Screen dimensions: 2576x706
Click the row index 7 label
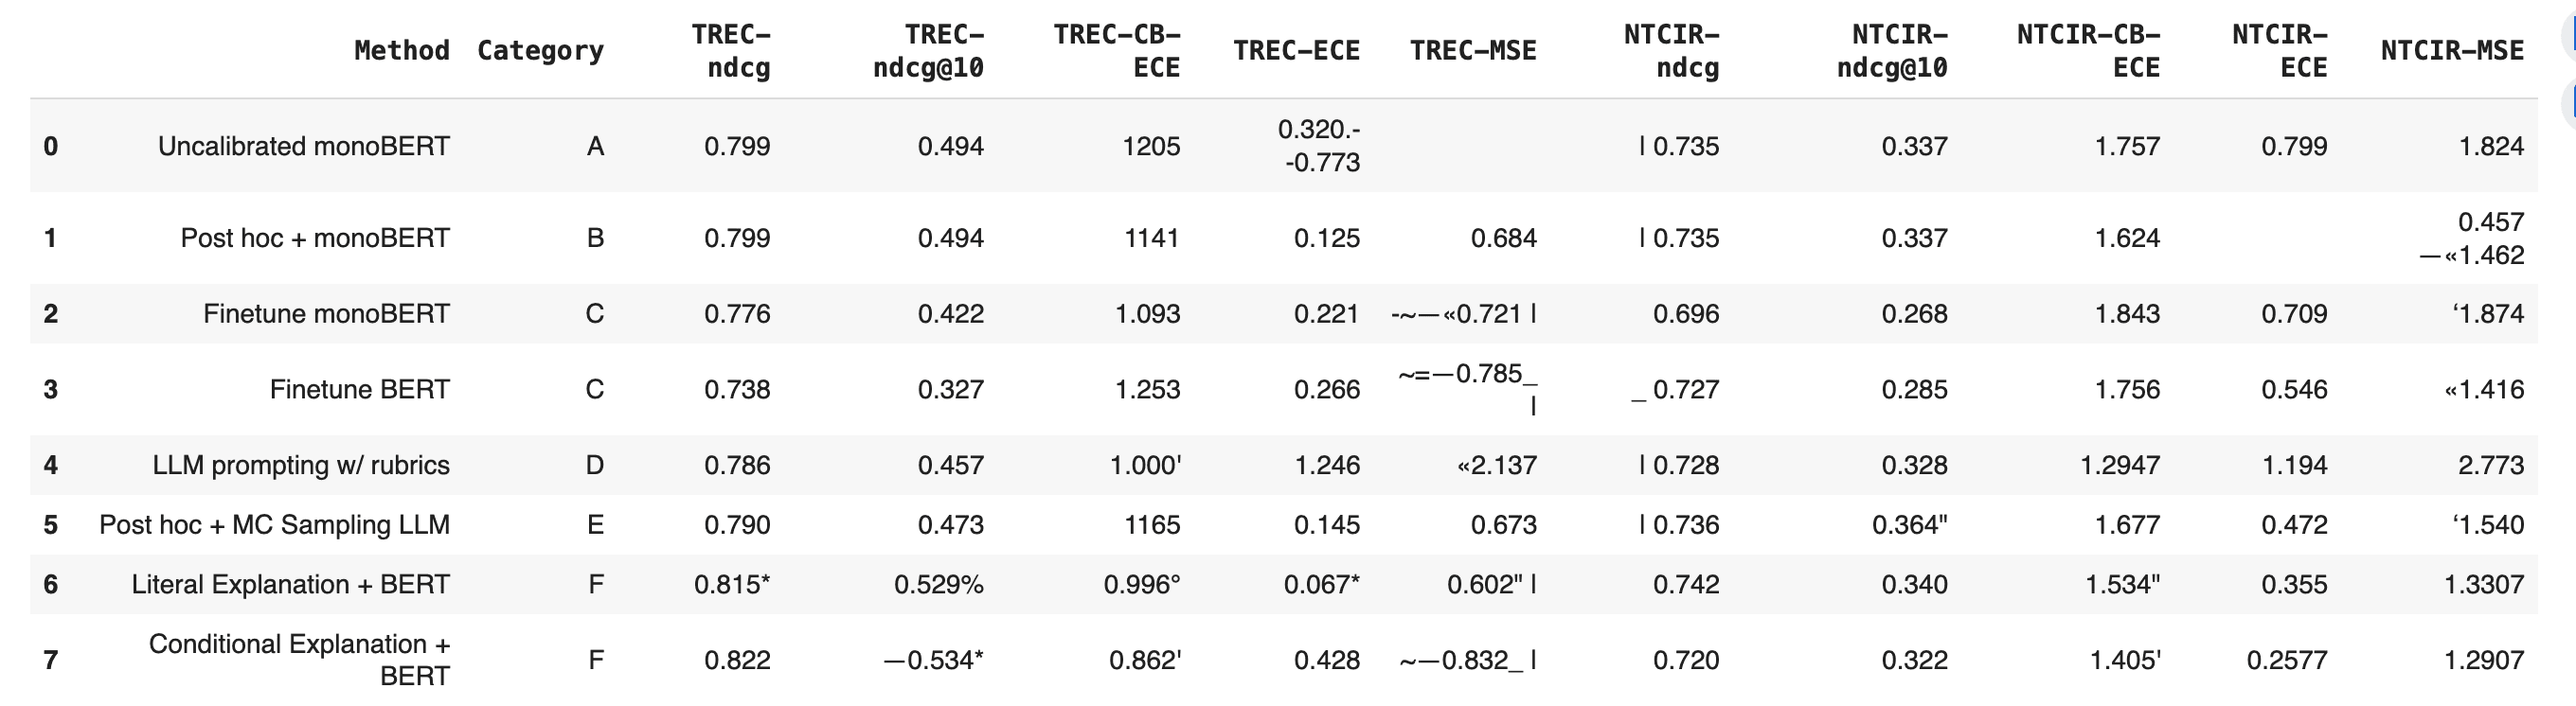point(50,659)
